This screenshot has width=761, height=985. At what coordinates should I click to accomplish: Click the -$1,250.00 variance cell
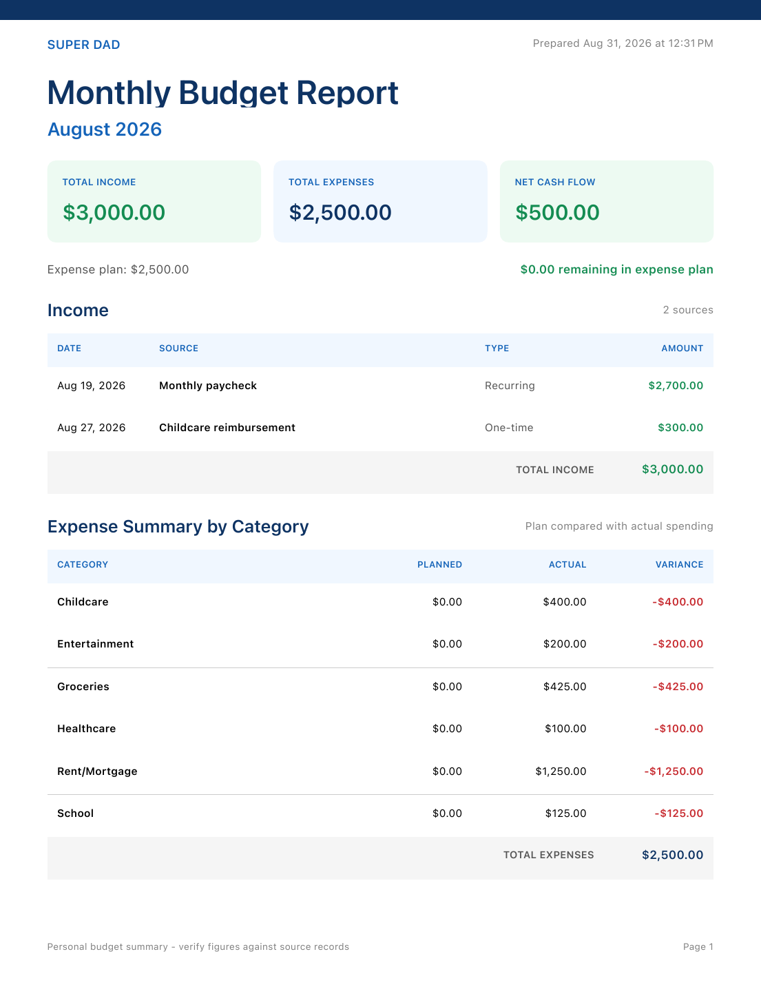[x=674, y=771]
